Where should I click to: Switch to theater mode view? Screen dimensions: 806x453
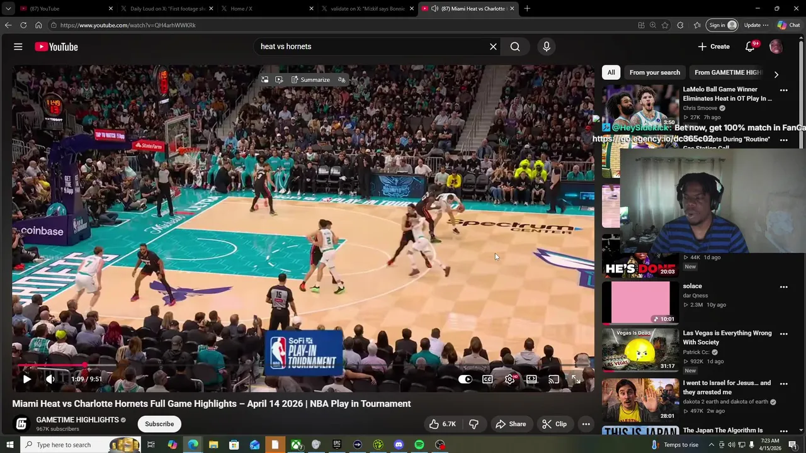pyautogui.click(x=531, y=379)
